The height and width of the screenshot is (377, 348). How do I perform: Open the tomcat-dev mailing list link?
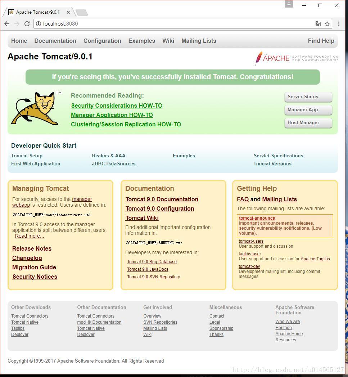coord(249,266)
